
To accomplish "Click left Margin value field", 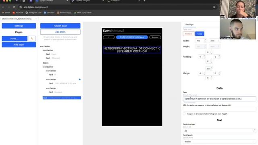I will 200,73.
